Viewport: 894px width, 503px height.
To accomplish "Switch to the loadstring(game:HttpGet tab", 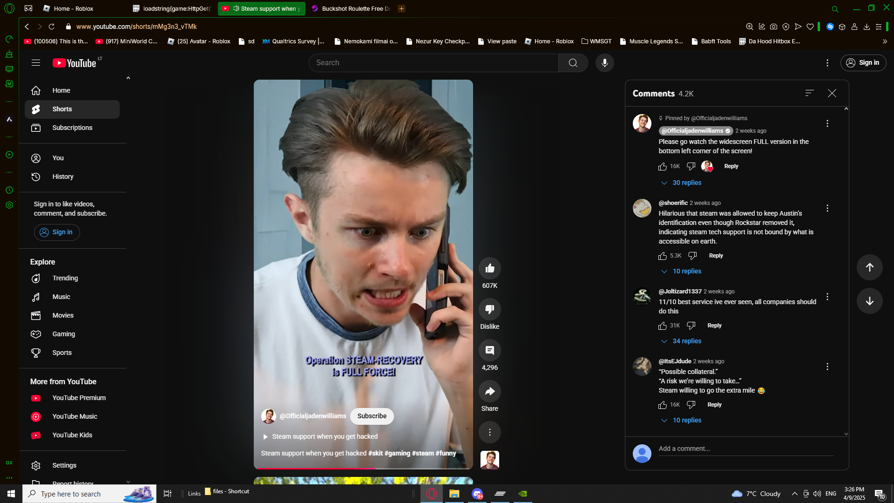I will tap(172, 8).
